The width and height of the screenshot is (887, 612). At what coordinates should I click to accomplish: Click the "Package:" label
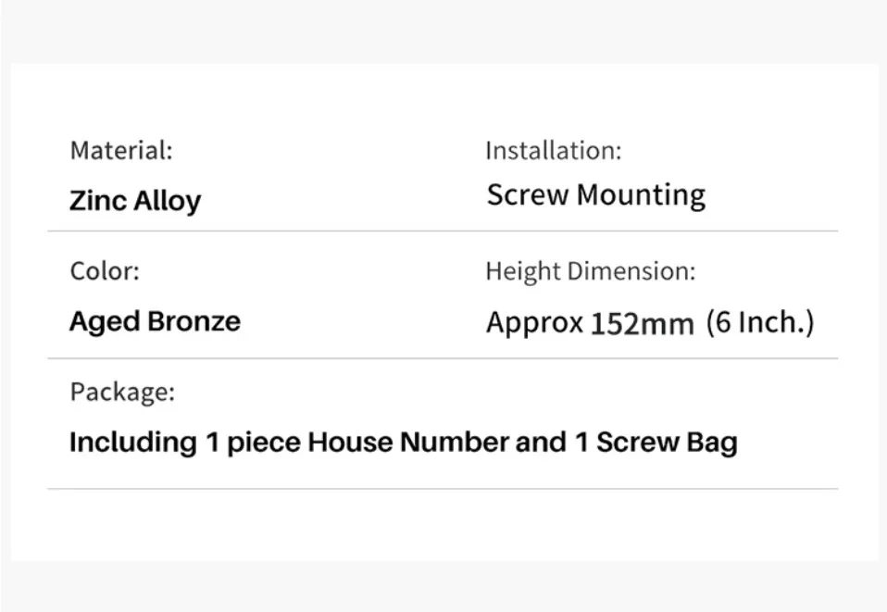122,392
